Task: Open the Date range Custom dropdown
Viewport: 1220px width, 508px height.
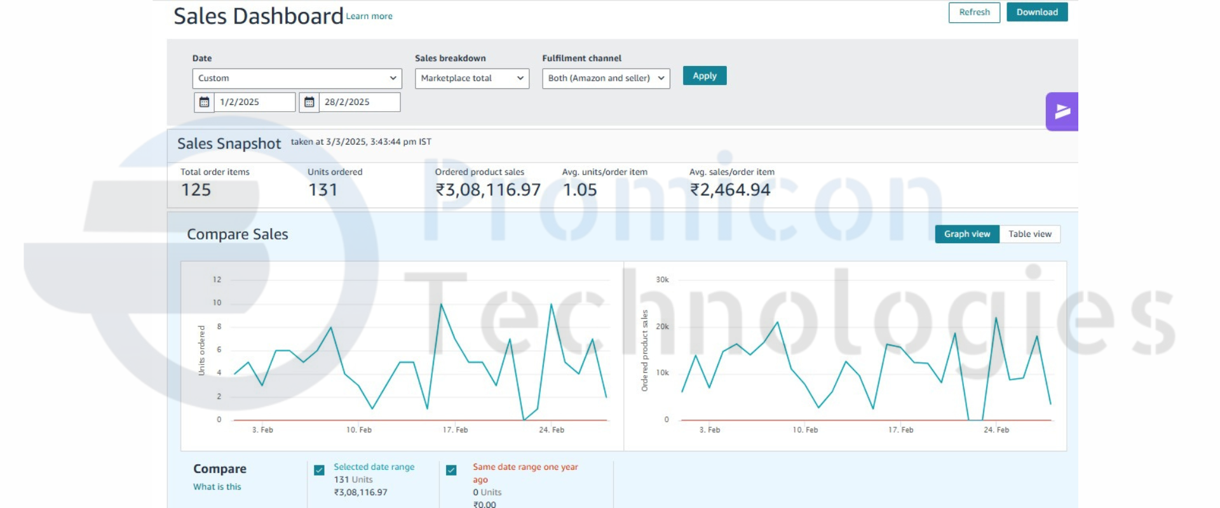Action: 297,78
